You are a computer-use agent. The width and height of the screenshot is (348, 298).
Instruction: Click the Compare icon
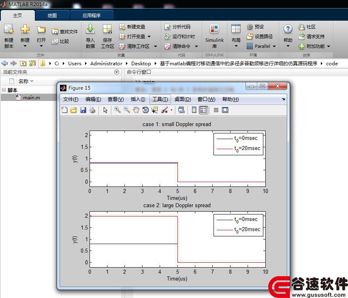coord(55,41)
